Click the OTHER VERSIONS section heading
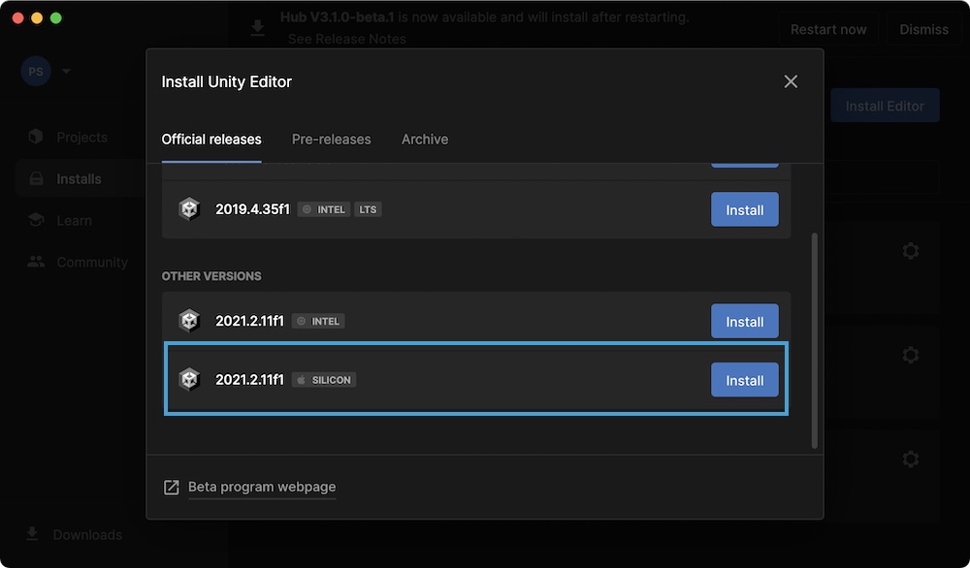 [x=211, y=276]
